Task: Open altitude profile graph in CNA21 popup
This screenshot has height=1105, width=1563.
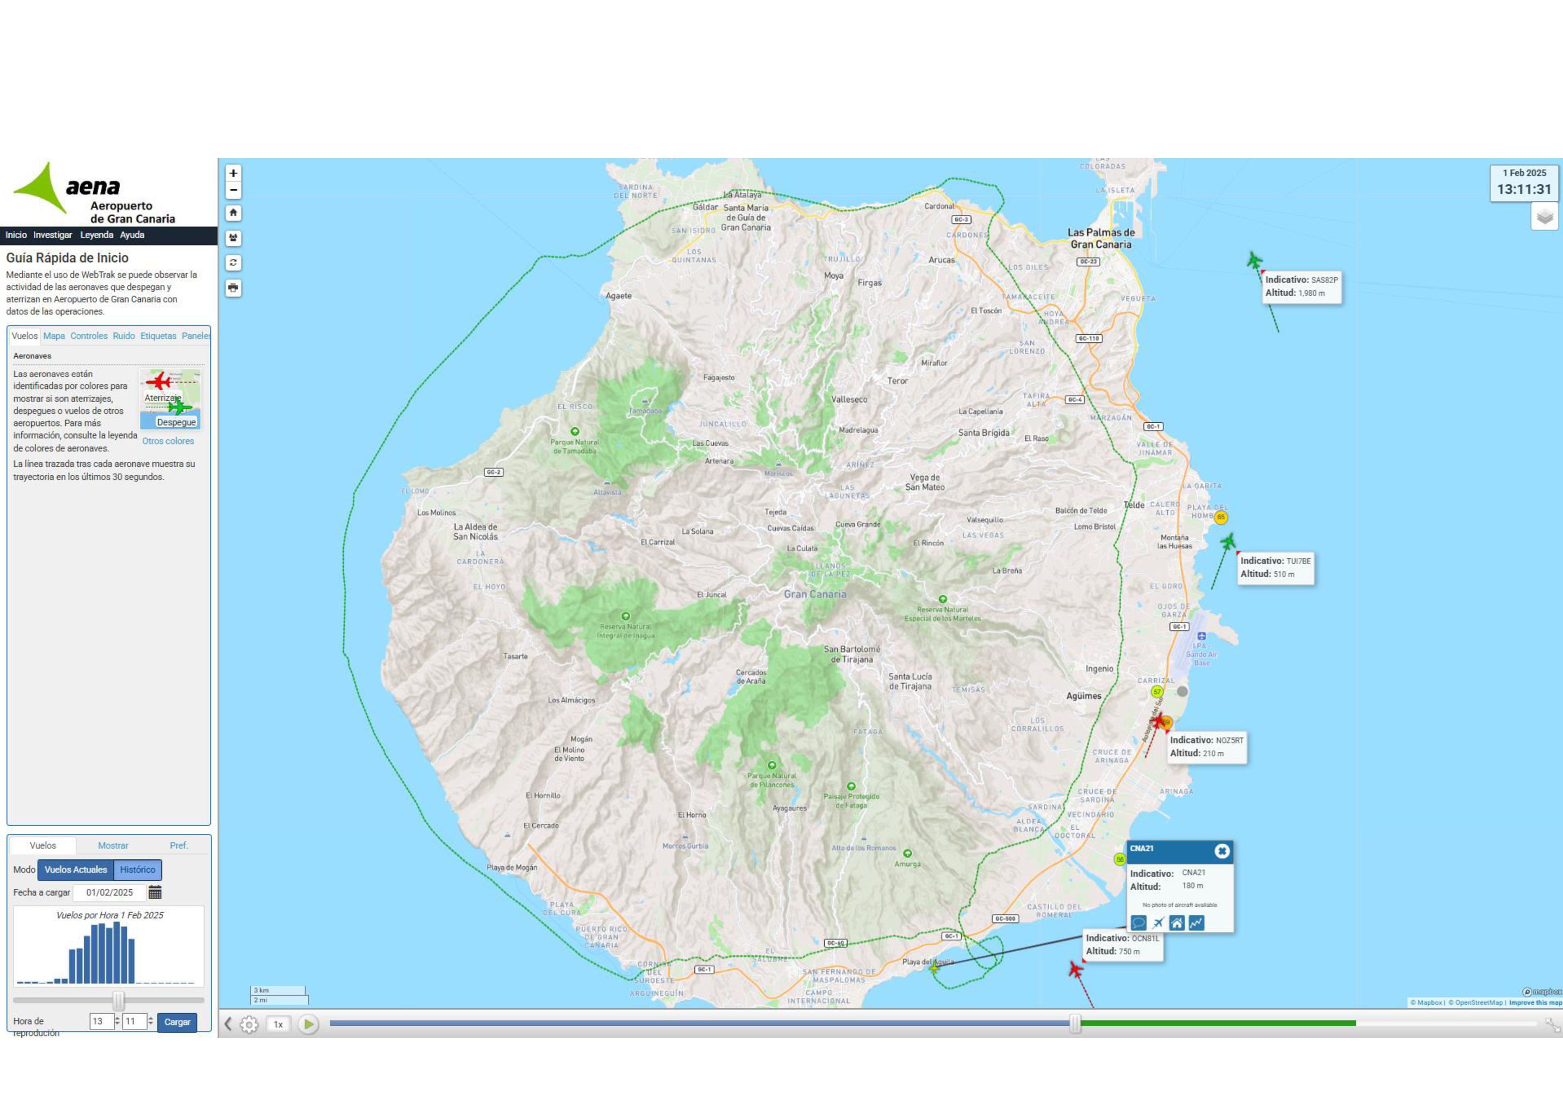Action: pyautogui.click(x=1196, y=923)
